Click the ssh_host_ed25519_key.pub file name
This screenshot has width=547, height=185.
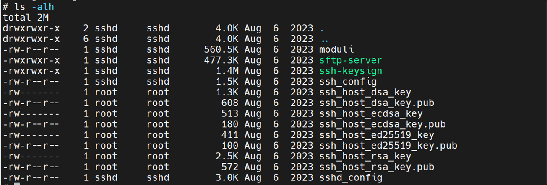388,146
